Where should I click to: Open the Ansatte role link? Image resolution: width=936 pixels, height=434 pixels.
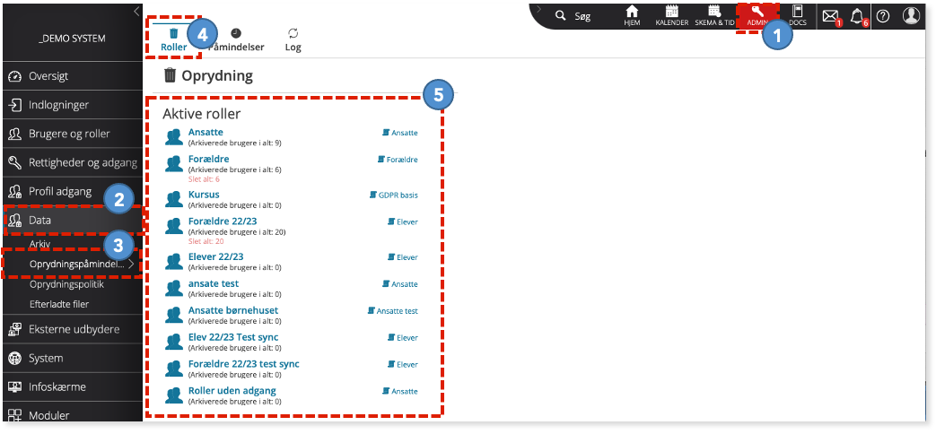[x=206, y=132]
